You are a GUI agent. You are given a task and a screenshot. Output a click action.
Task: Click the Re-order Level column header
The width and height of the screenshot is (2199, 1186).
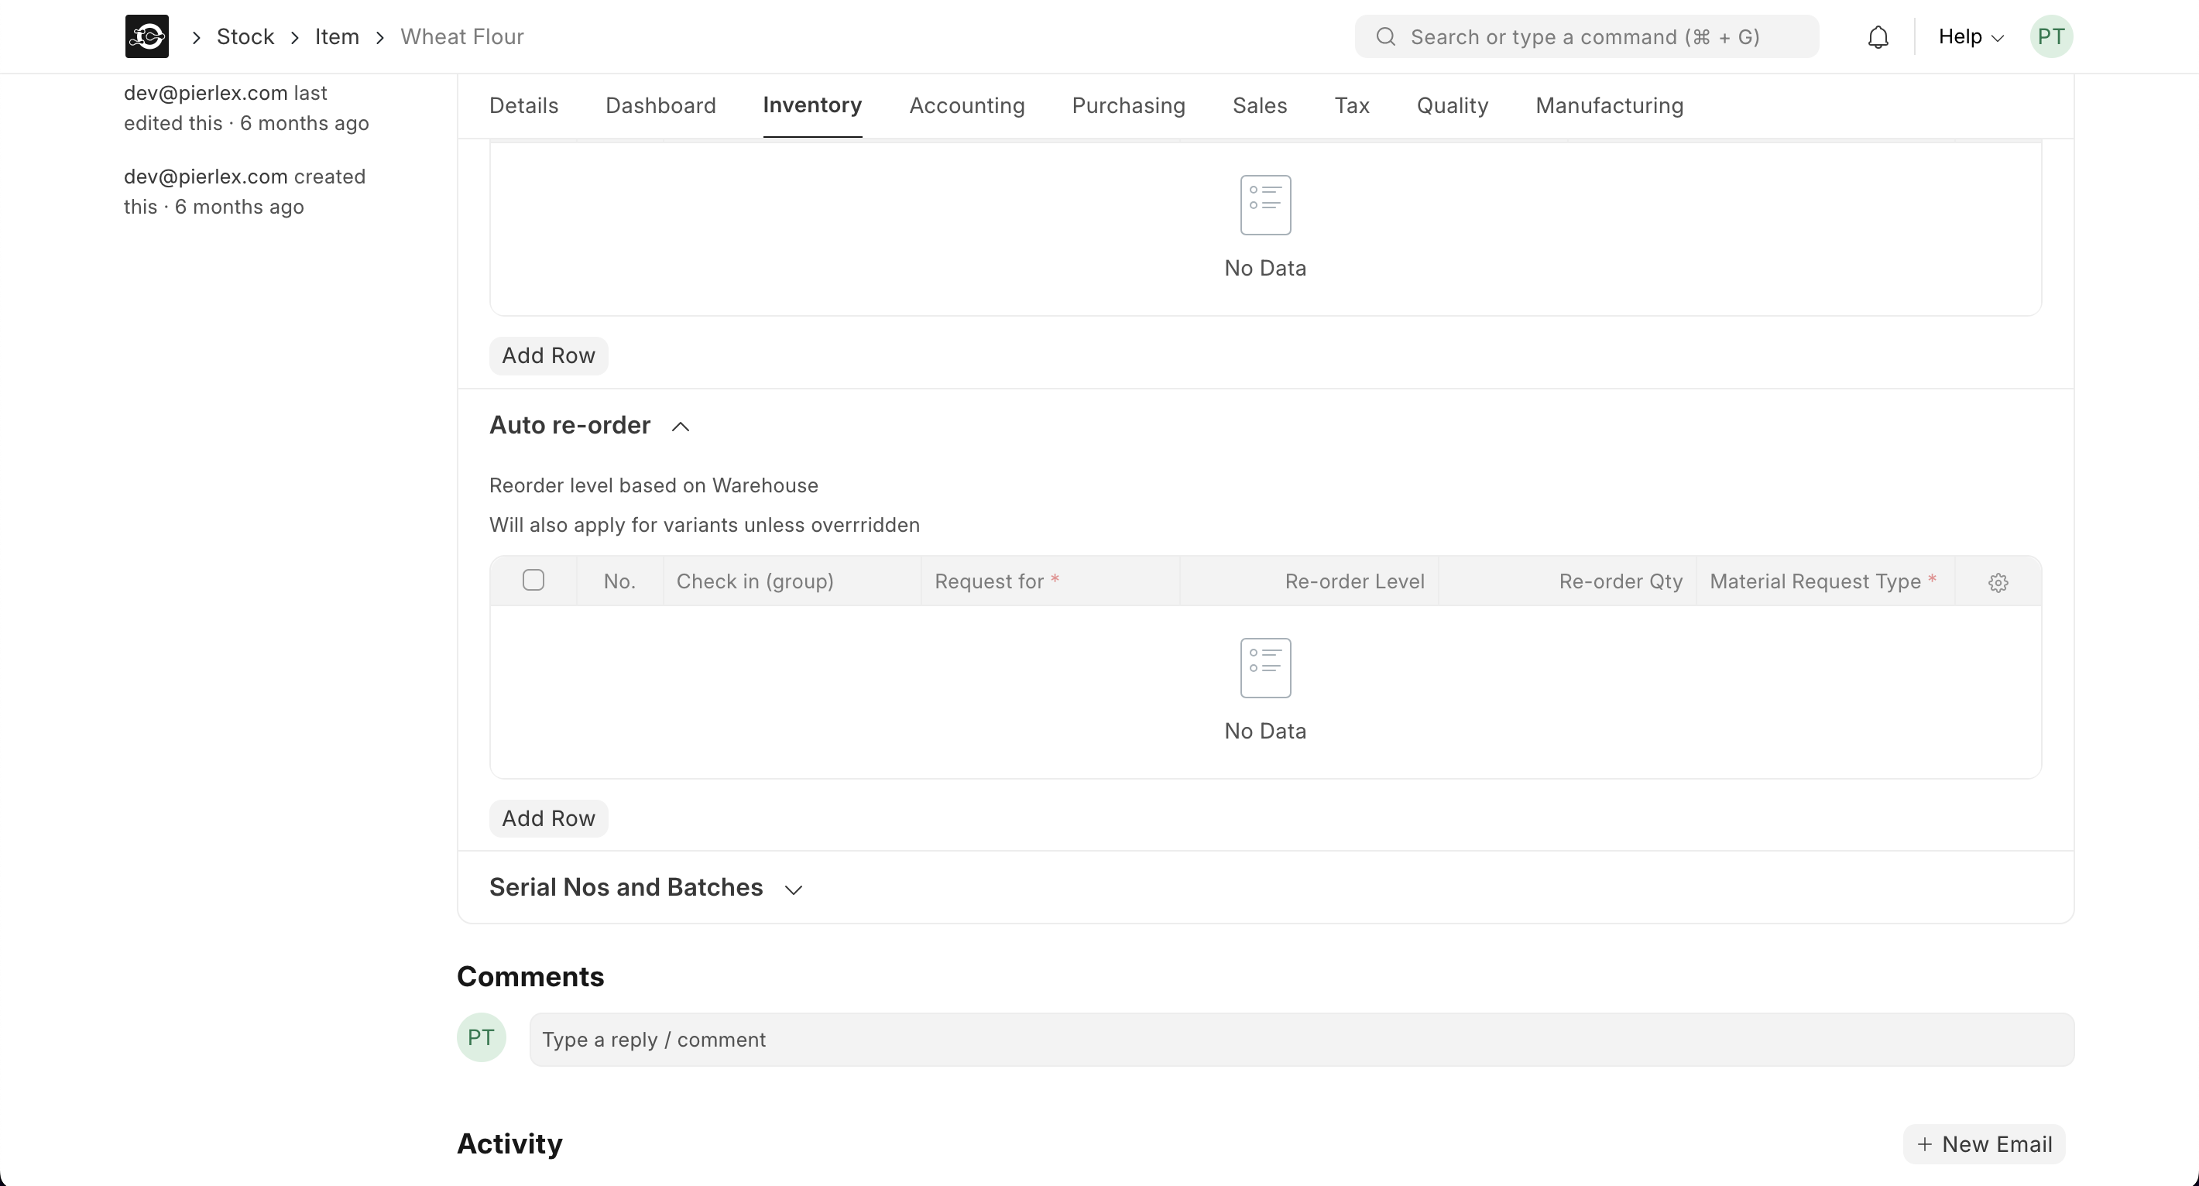click(1354, 582)
